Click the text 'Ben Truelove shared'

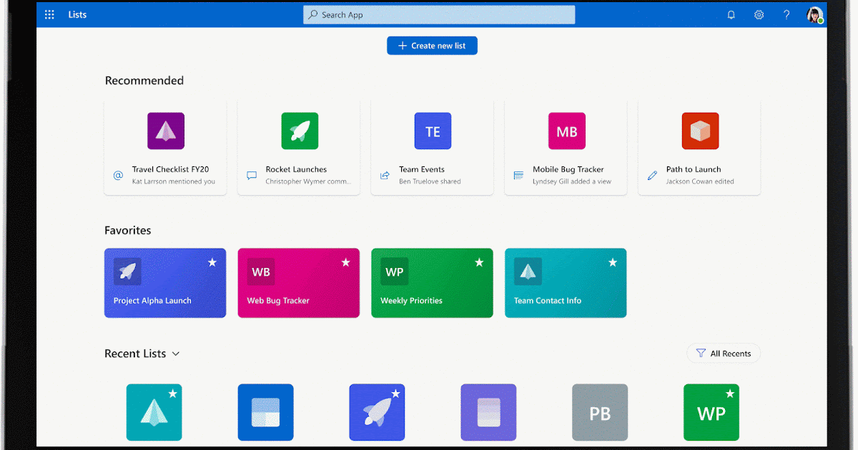[430, 181]
